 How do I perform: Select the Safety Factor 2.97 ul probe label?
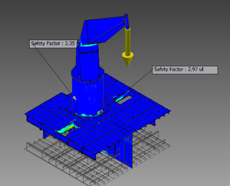(x=185, y=70)
